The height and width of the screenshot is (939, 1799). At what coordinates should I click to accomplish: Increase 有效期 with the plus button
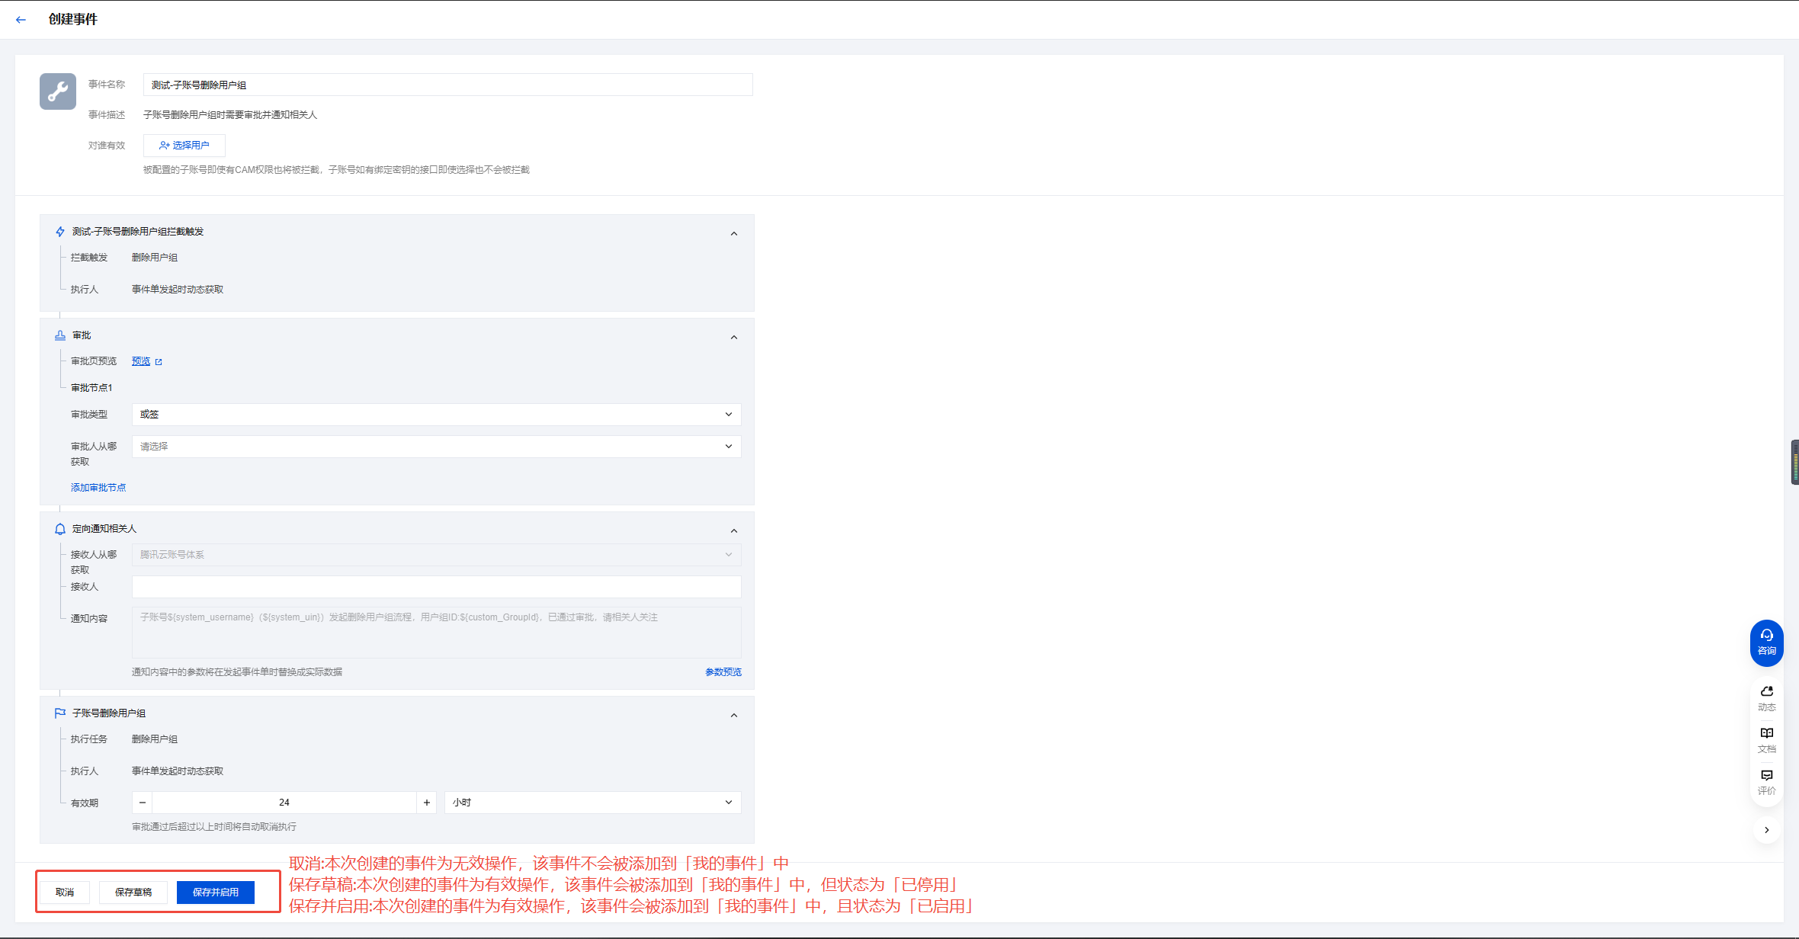coord(426,803)
